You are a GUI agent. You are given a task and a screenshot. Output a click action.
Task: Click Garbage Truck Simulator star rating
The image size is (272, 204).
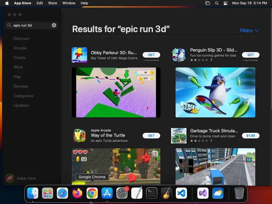coord(199,141)
